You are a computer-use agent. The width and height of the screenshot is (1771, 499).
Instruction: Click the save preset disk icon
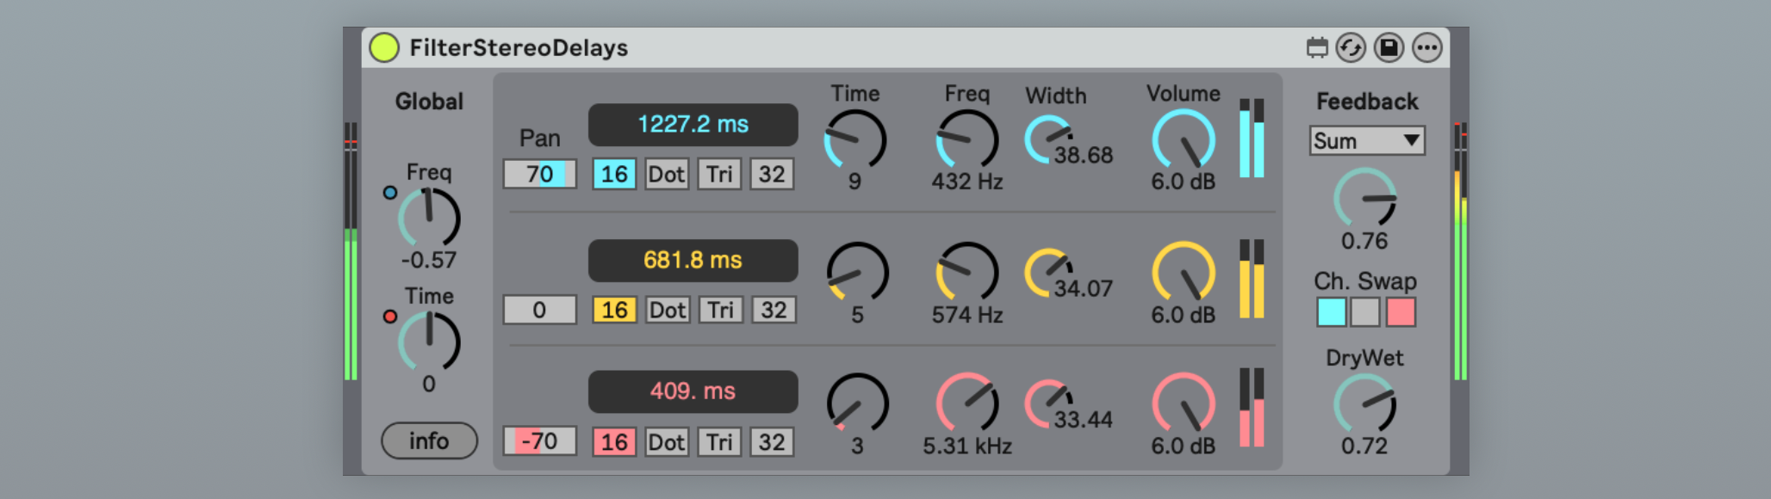tap(1389, 47)
